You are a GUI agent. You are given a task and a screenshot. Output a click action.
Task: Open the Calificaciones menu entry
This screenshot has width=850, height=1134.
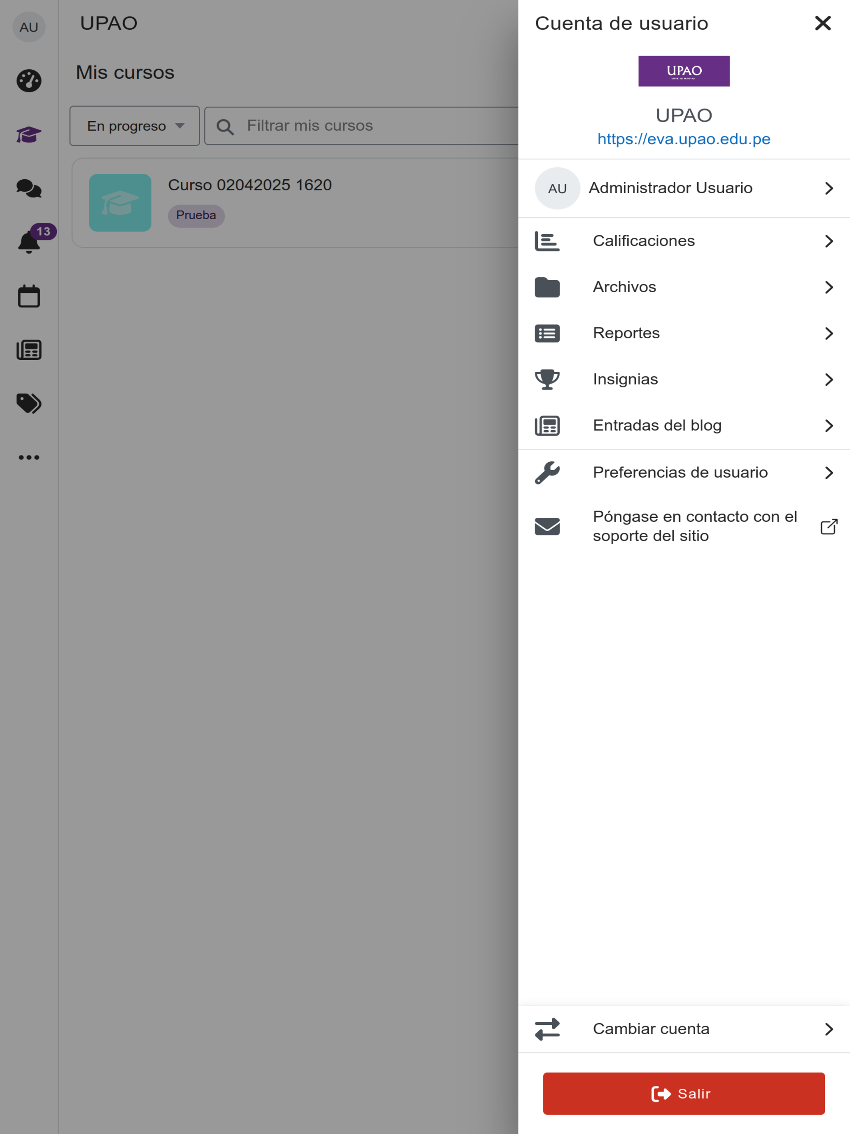tap(684, 241)
